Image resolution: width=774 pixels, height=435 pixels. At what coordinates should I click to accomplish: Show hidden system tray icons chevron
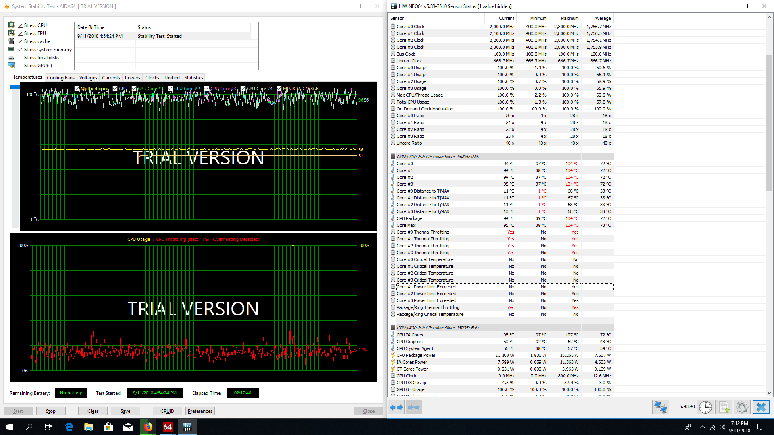pyautogui.click(x=703, y=427)
